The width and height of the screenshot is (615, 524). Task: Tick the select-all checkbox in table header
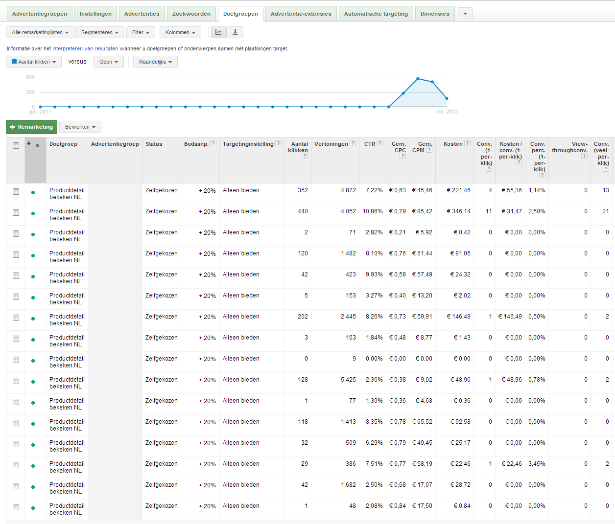pyautogui.click(x=16, y=145)
